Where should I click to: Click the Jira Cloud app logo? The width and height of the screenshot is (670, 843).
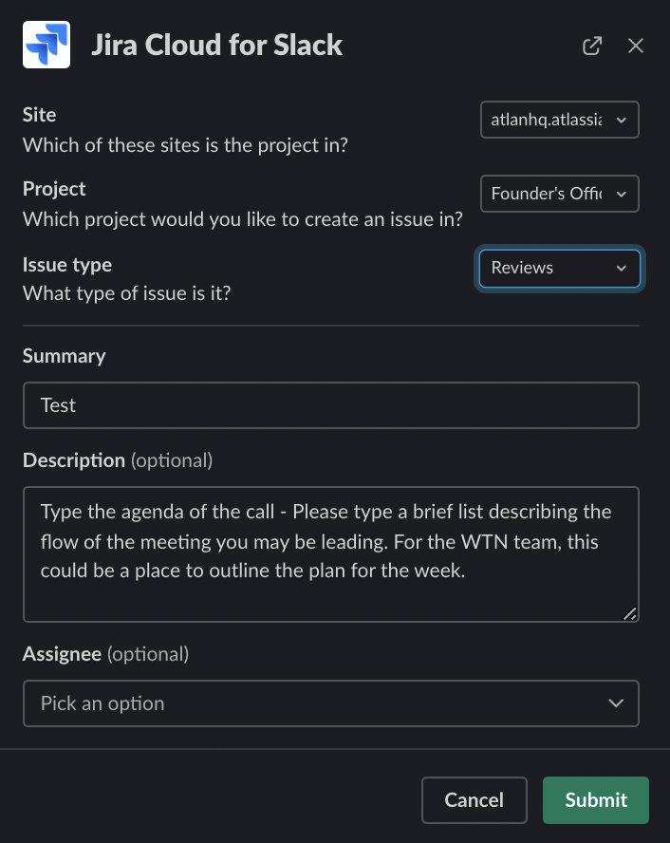(x=47, y=46)
